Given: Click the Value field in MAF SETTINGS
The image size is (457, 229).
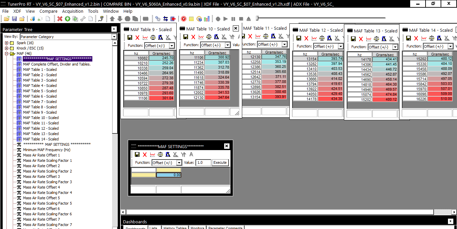Looking at the screenshot, I should 203,162.
